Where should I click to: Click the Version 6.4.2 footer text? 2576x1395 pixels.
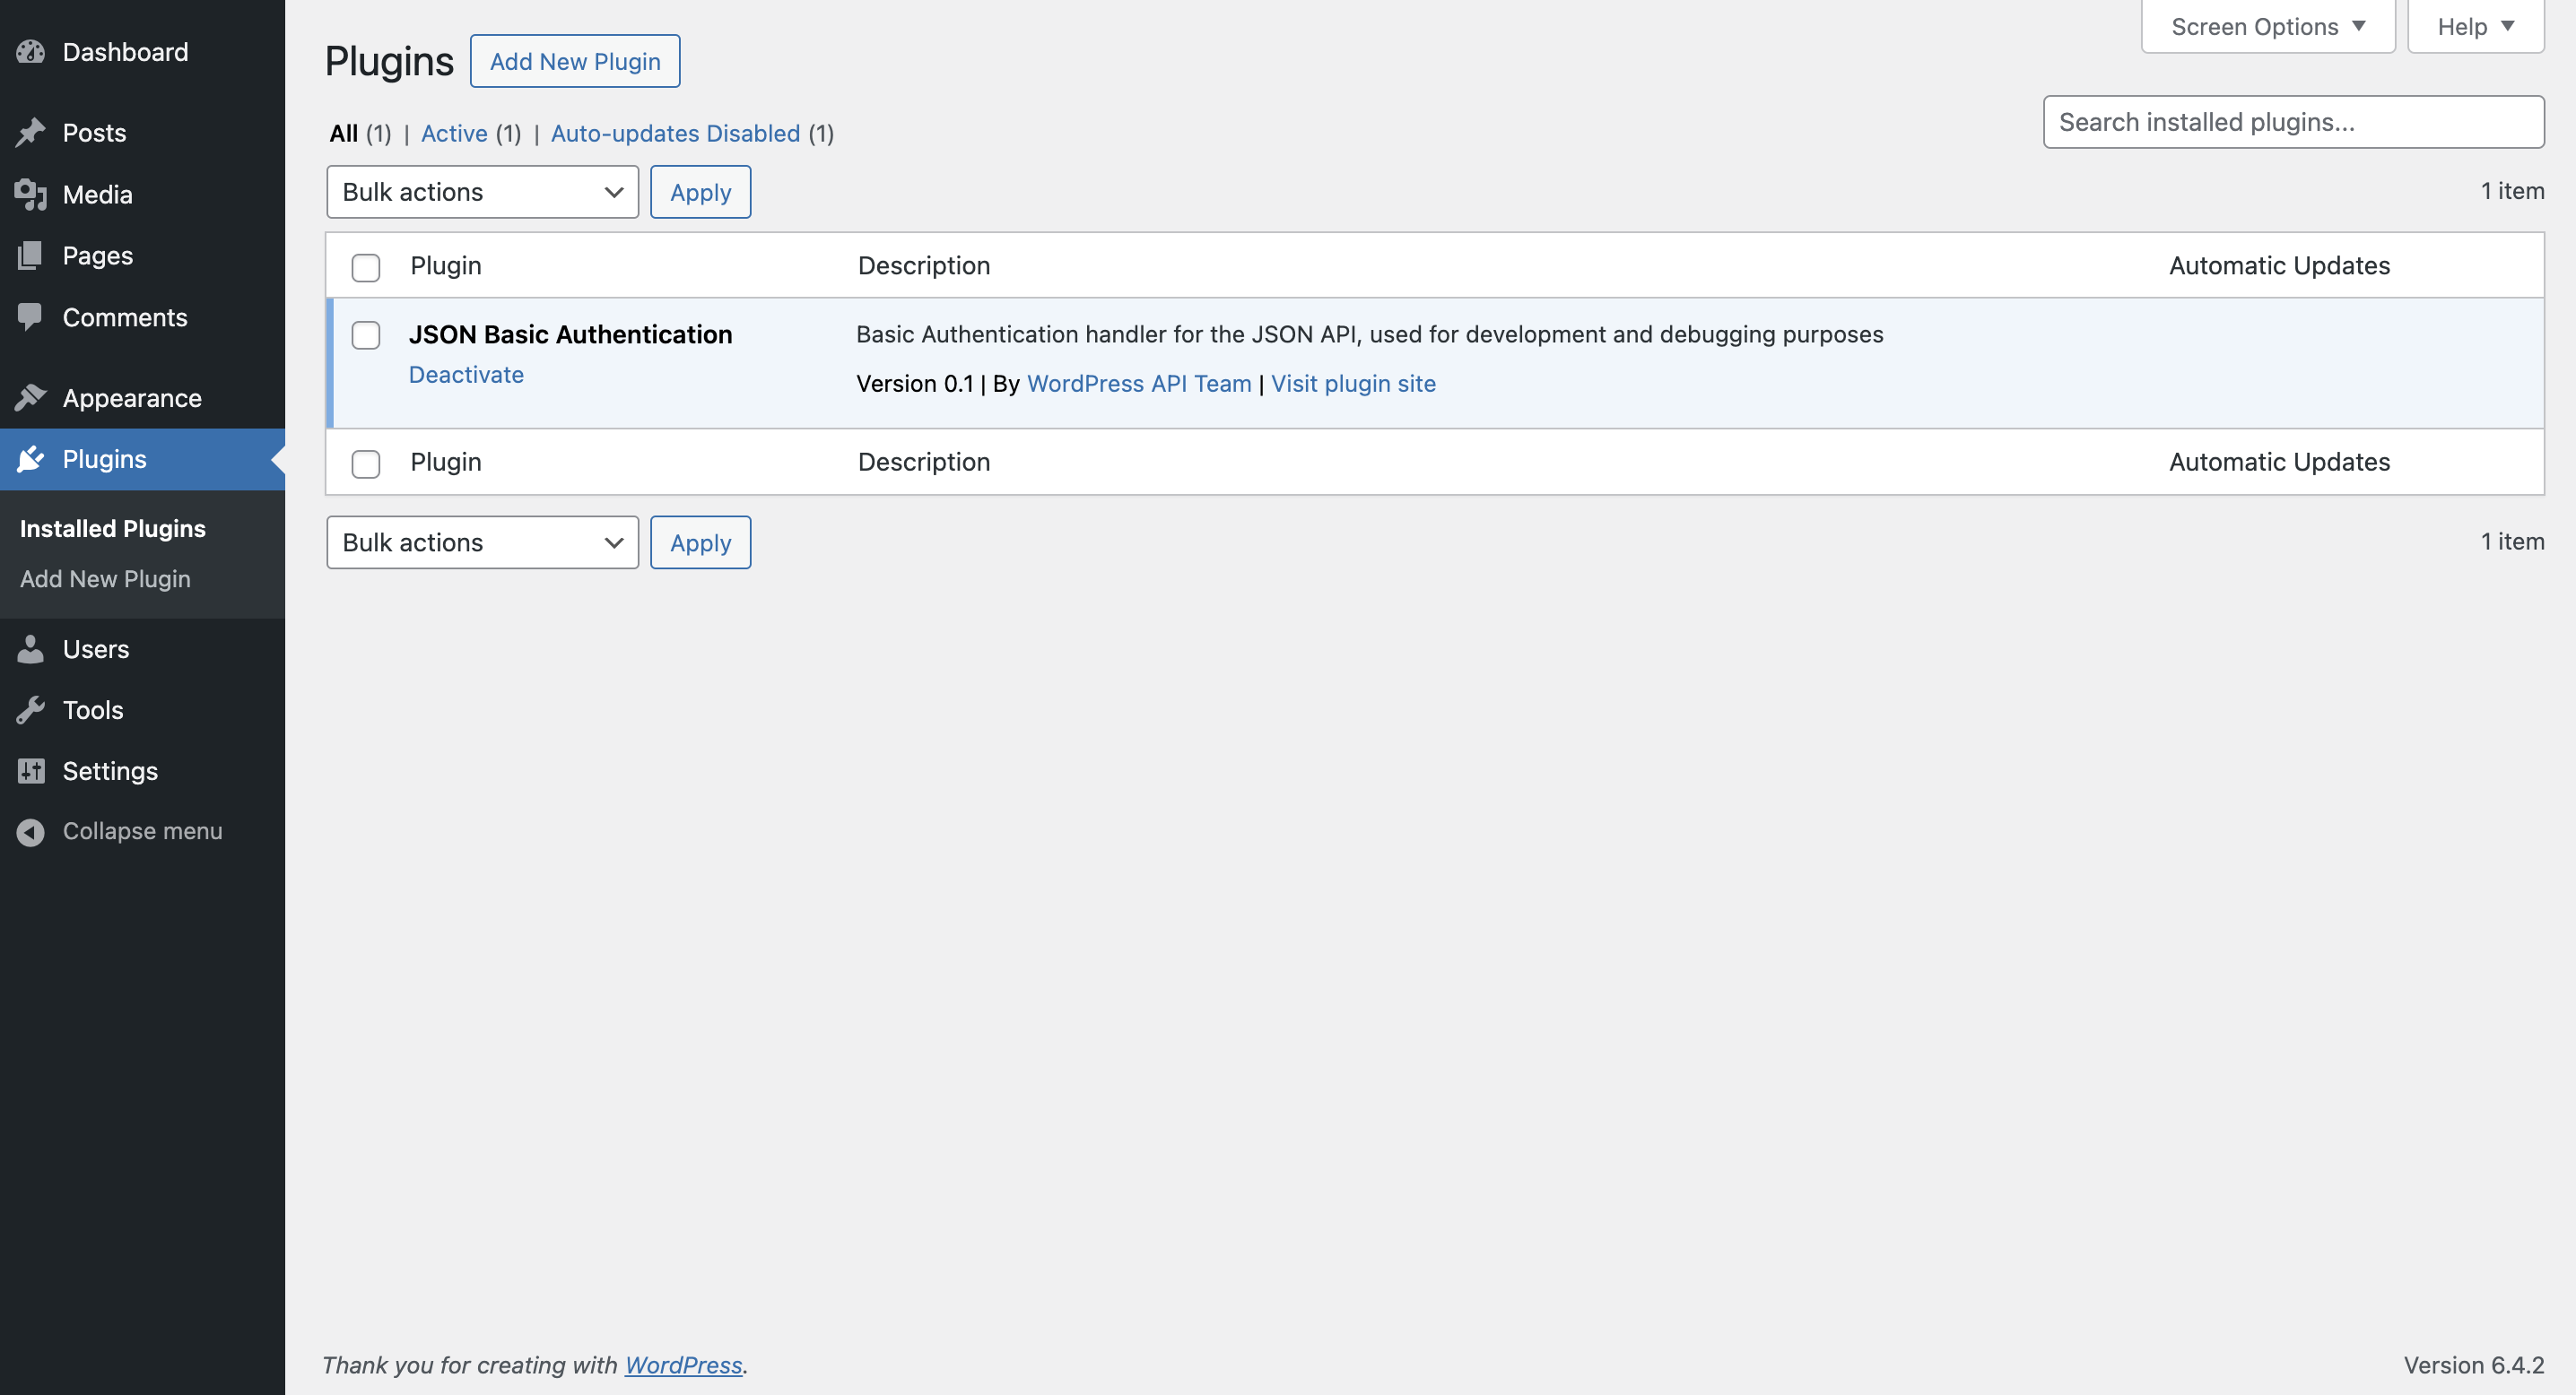(2474, 1365)
